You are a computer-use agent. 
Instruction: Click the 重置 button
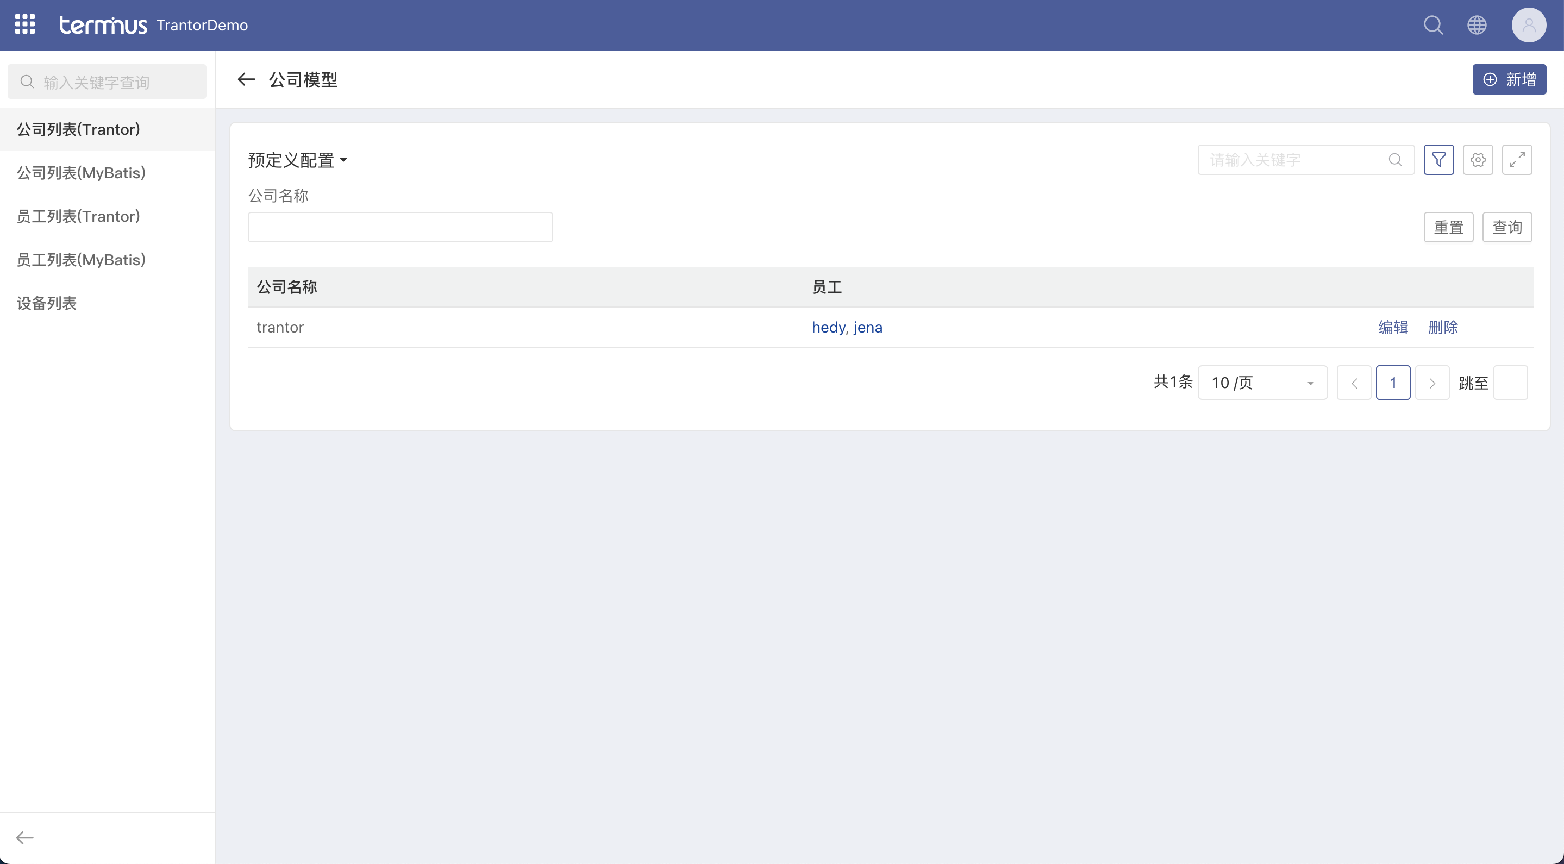1448,227
